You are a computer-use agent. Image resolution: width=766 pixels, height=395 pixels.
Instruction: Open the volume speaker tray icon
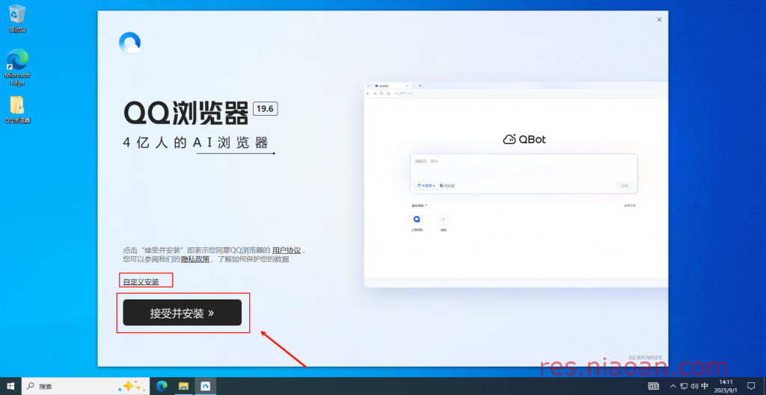pyautogui.click(x=694, y=386)
